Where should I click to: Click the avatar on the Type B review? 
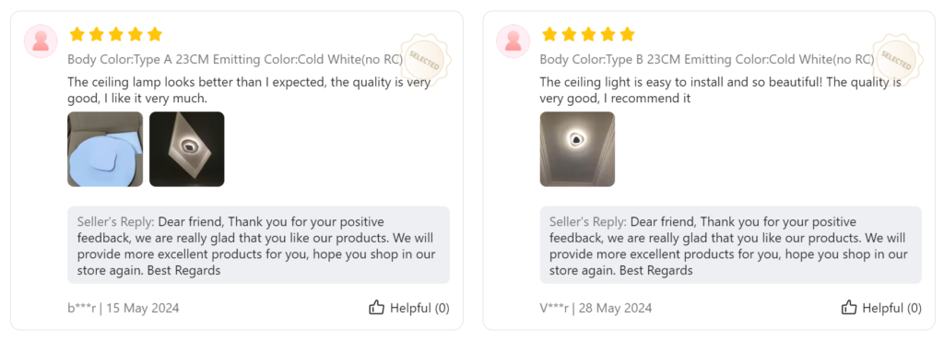tap(513, 41)
